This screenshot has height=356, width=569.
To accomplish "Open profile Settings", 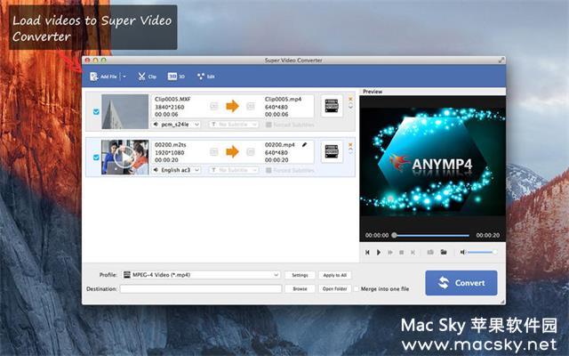I will pos(300,275).
